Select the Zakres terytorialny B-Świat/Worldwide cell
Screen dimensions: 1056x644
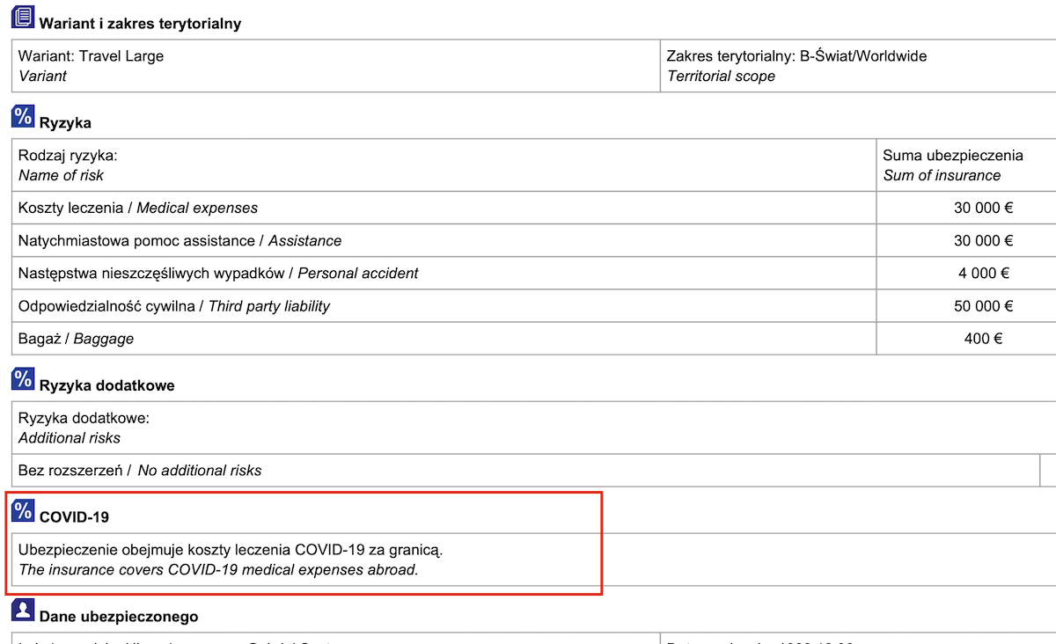point(858,66)
